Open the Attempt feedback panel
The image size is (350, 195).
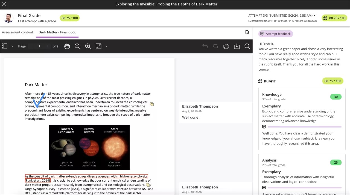[x=275, y=34]
